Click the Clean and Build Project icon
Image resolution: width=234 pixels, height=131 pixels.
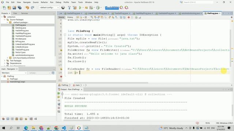75,8
